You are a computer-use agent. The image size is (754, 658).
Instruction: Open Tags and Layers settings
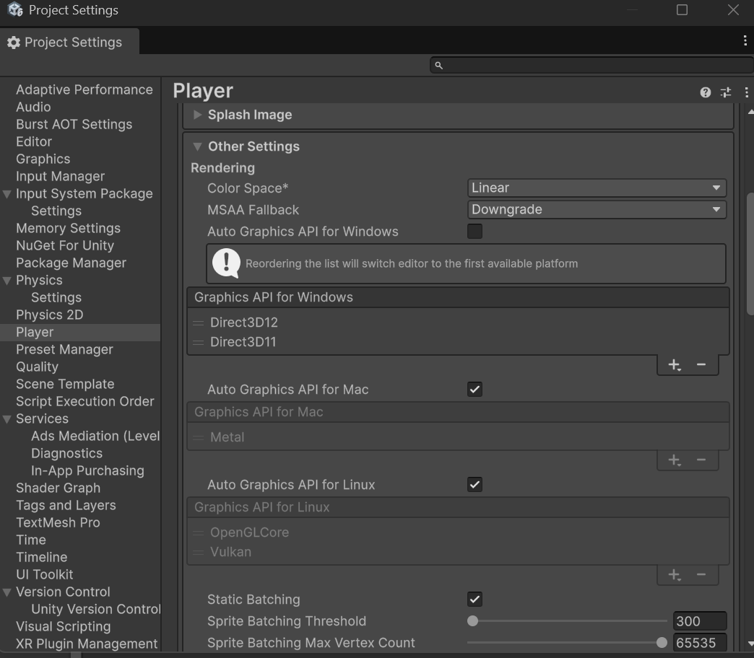[x=66, y=505]
